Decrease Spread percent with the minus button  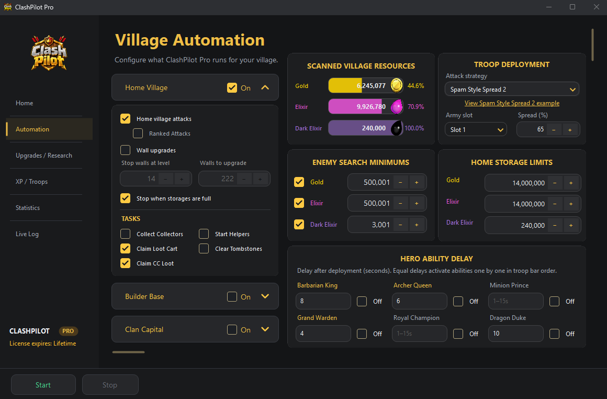(x=554, y=130)
